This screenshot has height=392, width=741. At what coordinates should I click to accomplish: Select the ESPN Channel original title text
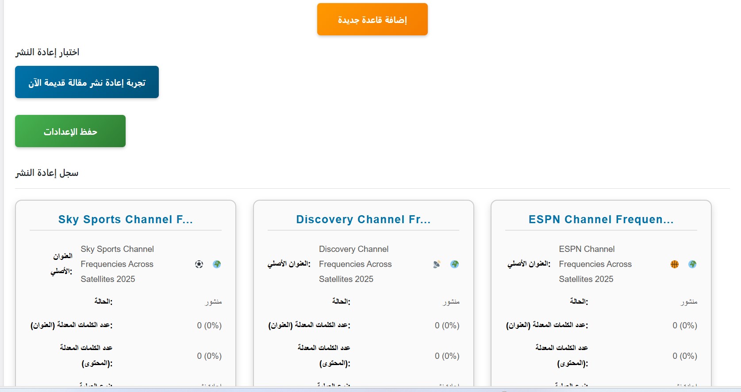[595, 264]
